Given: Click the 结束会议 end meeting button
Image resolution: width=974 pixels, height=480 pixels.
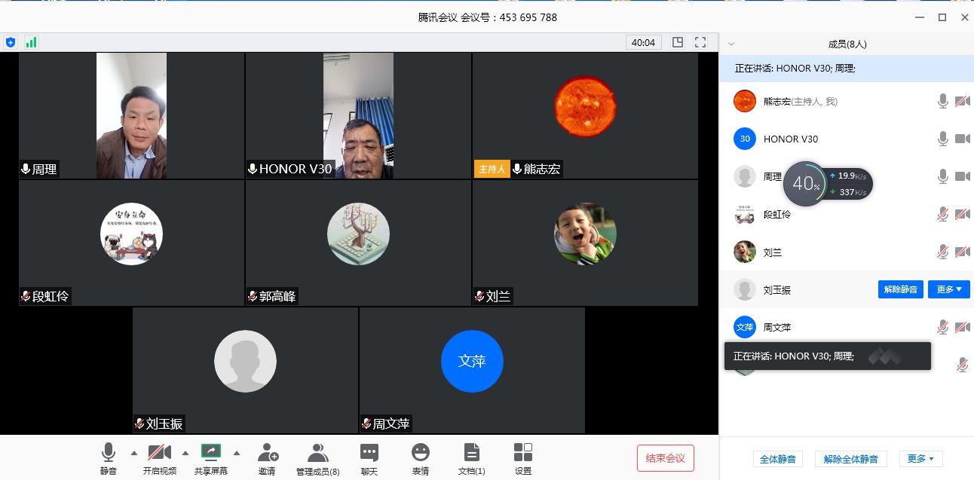Looking at the screenshot, I should [665, 458].
